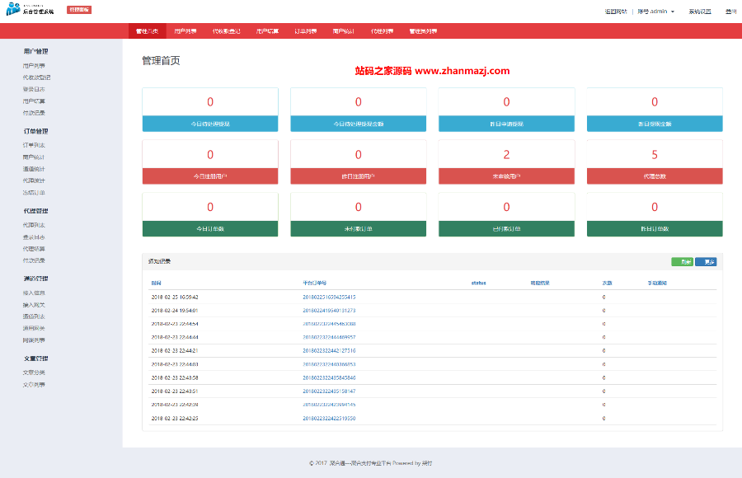Viewport: 742px width, 478px height.
Task: Click the green refresh button above the table
Action: 683,261
